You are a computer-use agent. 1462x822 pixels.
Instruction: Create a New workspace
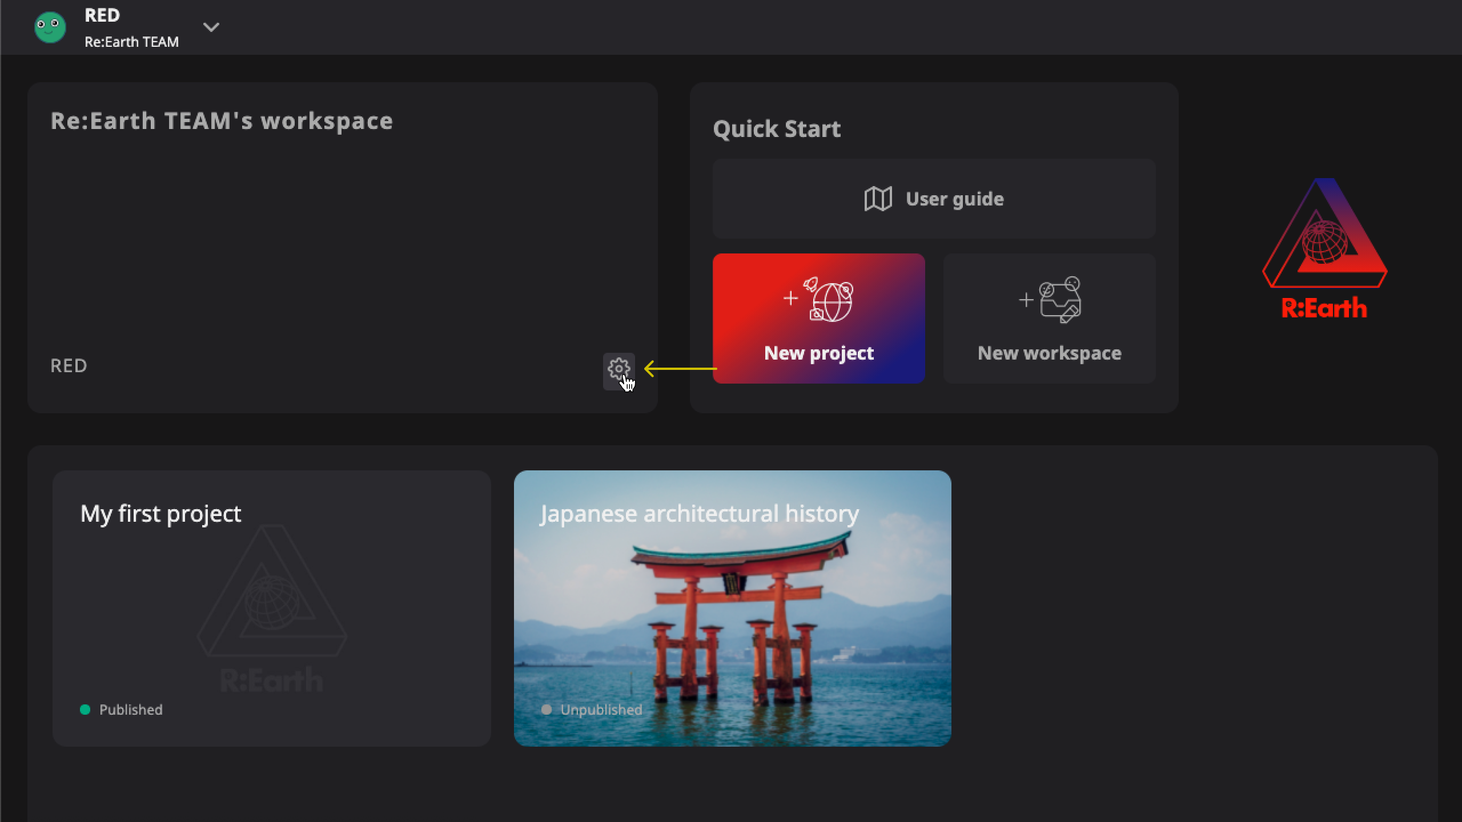point(1049,319)
